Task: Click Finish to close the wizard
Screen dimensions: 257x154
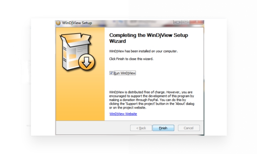Action: coord(163,128)
